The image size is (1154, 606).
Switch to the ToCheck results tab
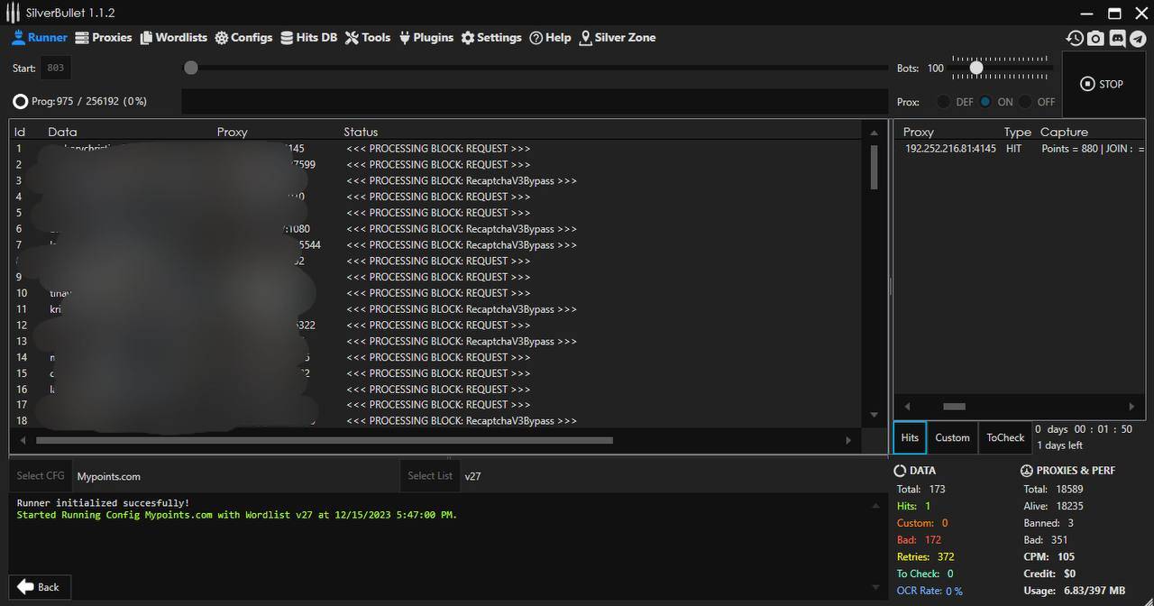point(1005,437)
